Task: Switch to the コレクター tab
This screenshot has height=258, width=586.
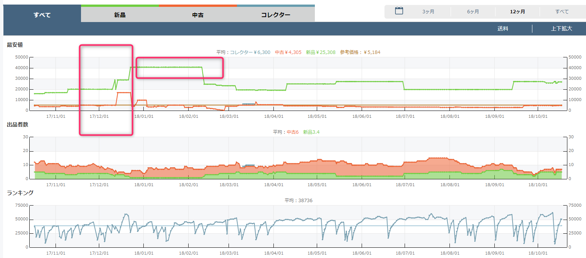Action: tap(276, 15)
